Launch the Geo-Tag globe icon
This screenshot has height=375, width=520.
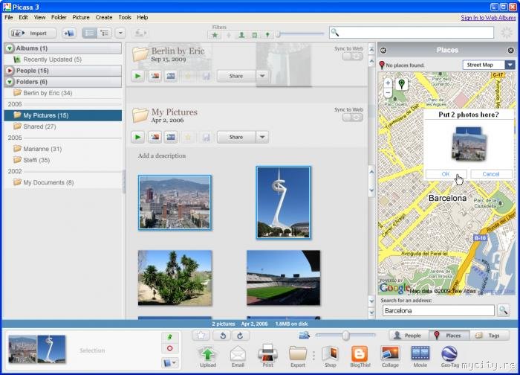coord(449,353)
